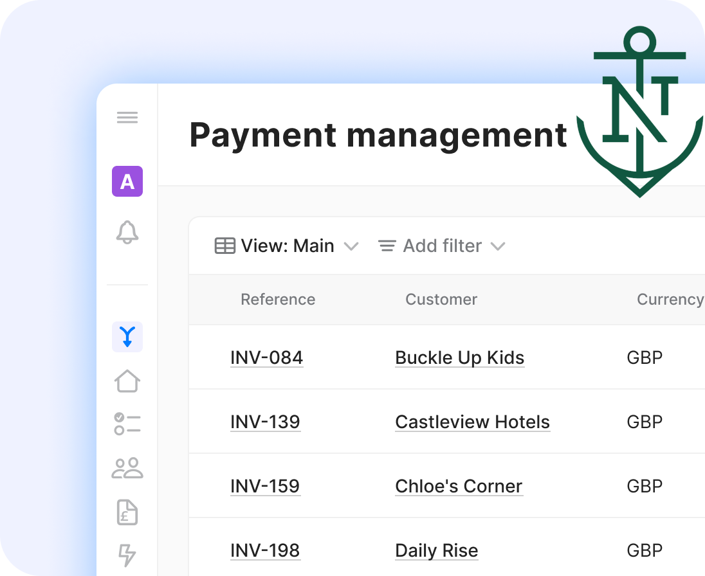Viewport: 705px width, 576px height.
Task: Expand the View: Main dropdown
Action: click(x=286, y=246)
